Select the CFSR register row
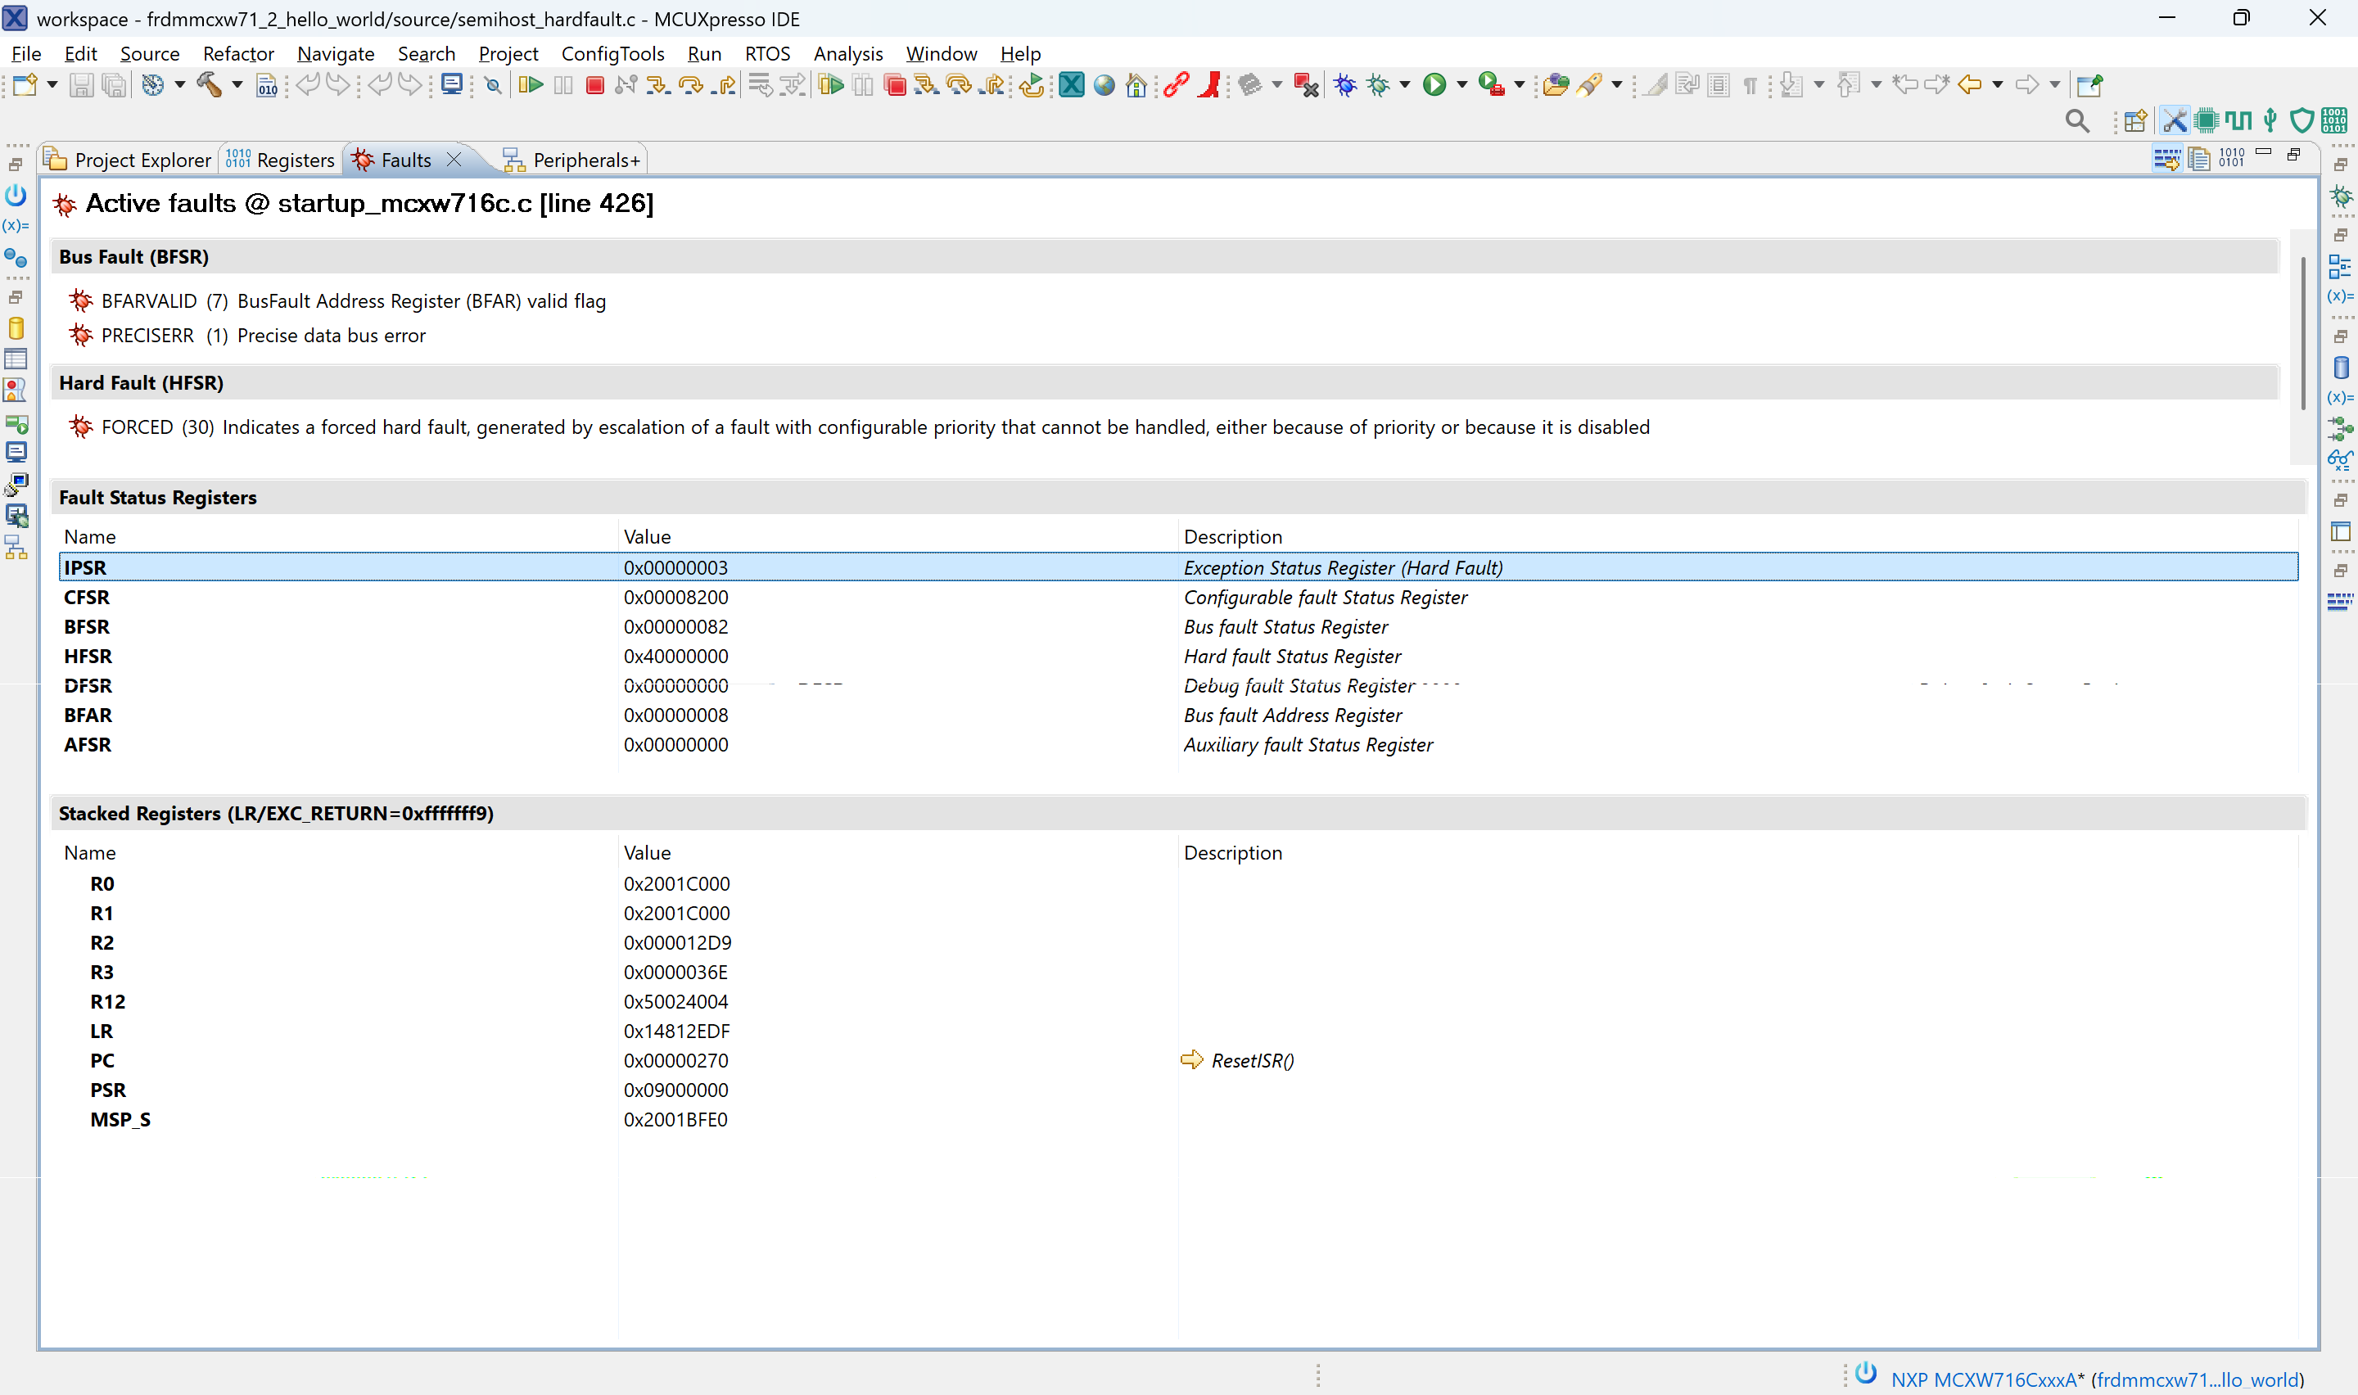2358x1395 pixels. point(1178,597)
